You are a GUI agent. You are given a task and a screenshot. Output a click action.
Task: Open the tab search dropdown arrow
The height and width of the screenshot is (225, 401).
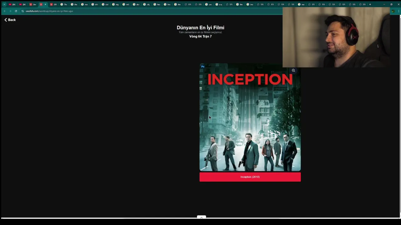point(4,4)
